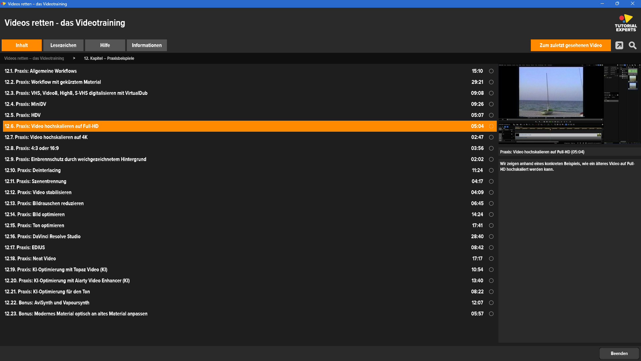Open 12.15. Praxis: Ton optimieren
Screen dimensions: 641x361
point(250,225)
